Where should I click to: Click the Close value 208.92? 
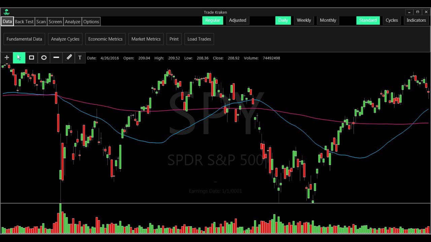(234, 58)
